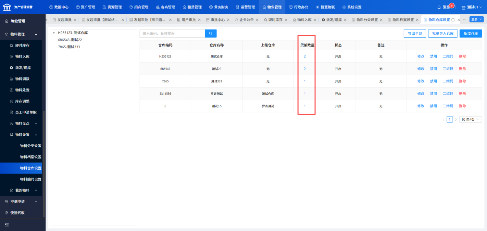Expand the H255123-测试仓库 tree node
Screen dimensions: 487x231
[54, 33]
